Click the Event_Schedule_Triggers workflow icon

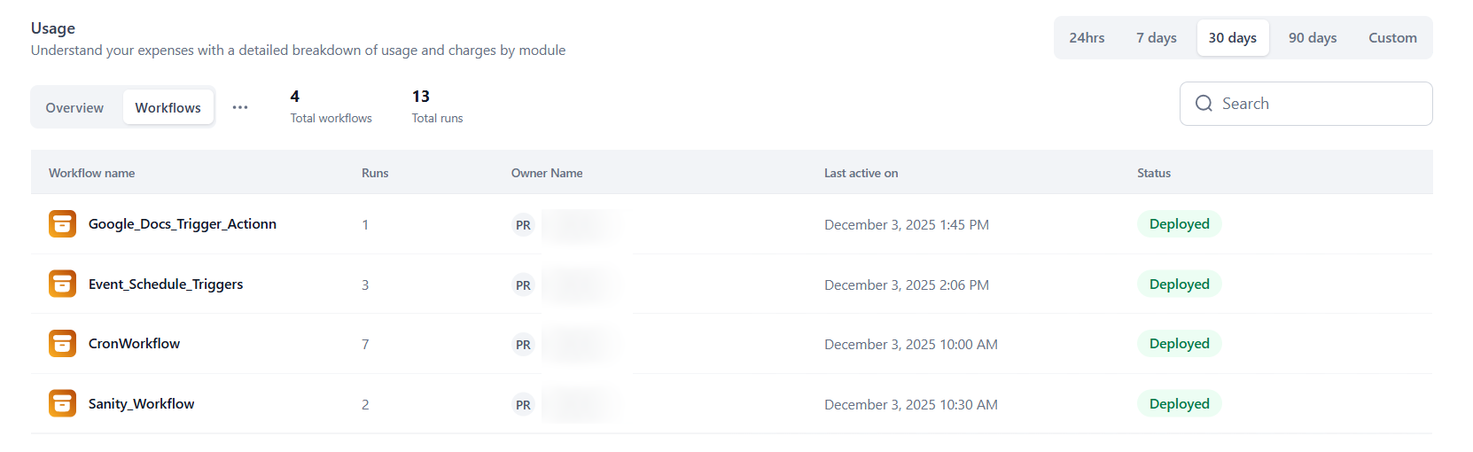(x=62, y=284)
